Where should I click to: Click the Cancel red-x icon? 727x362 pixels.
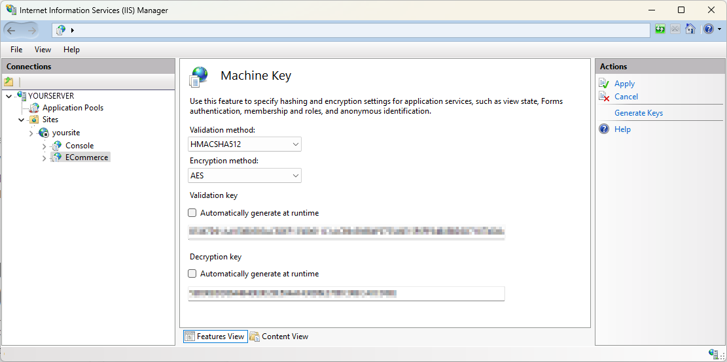point(604,96)
